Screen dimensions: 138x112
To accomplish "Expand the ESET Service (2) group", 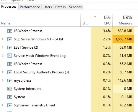I will [x=3, y=47].
